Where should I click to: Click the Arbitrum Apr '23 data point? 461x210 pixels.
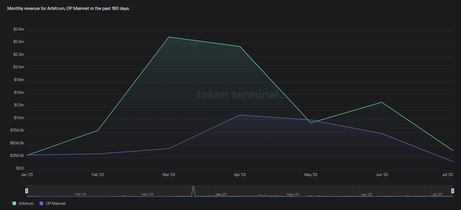[x=240, y=46]
